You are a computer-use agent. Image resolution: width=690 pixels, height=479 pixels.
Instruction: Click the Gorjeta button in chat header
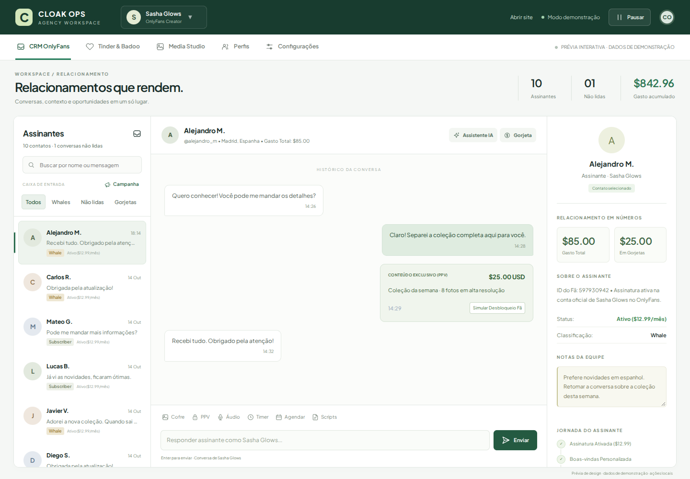point(518,135)
